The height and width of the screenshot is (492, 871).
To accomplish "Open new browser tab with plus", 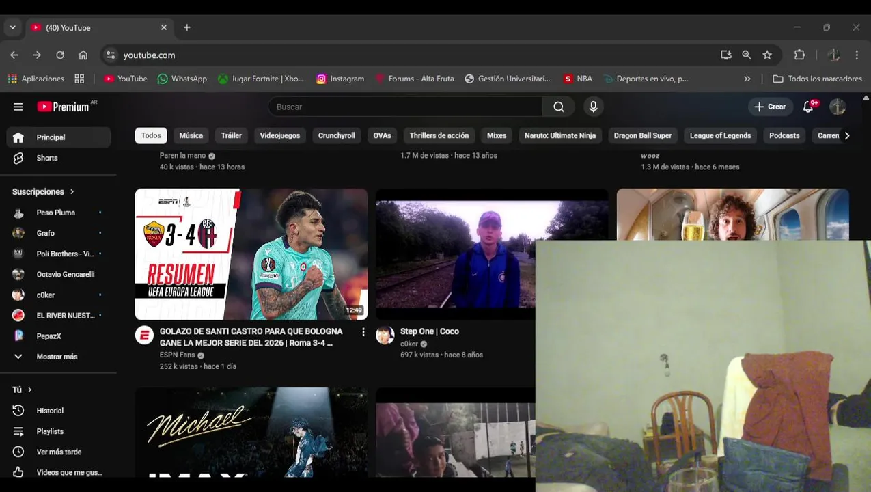I will pyautogui.click(x=187, y=27).
